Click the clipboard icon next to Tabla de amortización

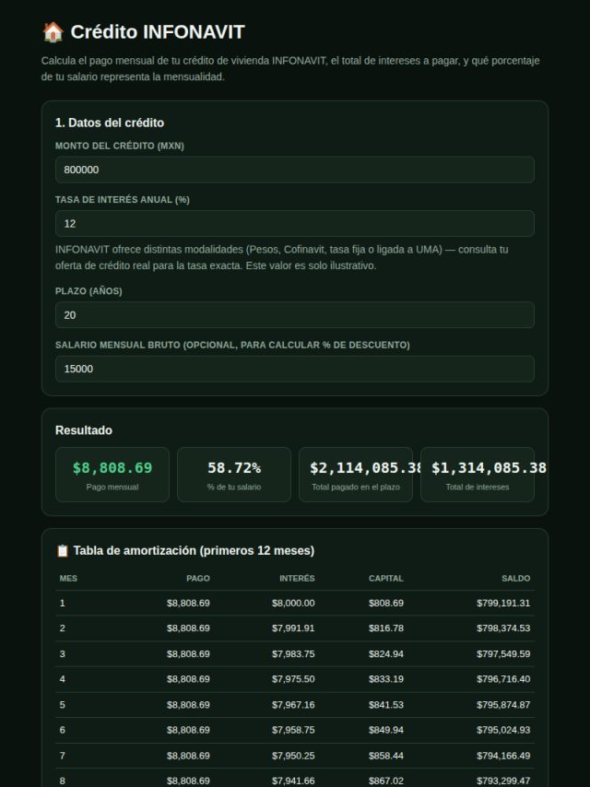coord(63,550)
